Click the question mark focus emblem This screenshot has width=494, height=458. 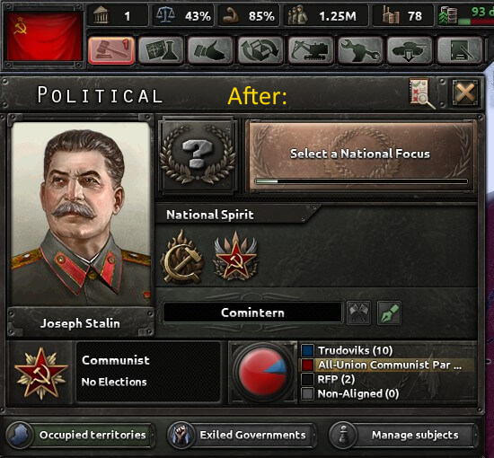[198, 154]
